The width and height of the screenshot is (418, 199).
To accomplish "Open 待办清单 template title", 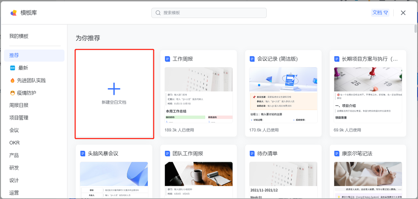I will click(268, 154).
